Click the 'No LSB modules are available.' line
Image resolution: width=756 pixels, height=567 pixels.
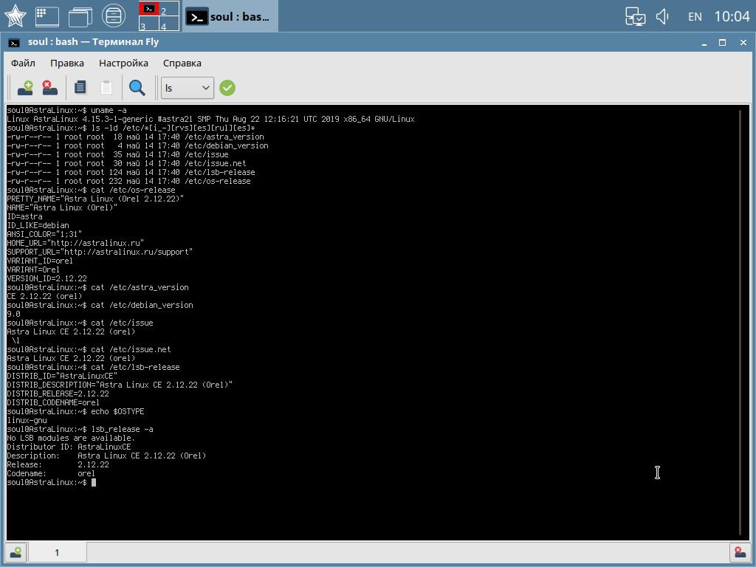[71, 438]
